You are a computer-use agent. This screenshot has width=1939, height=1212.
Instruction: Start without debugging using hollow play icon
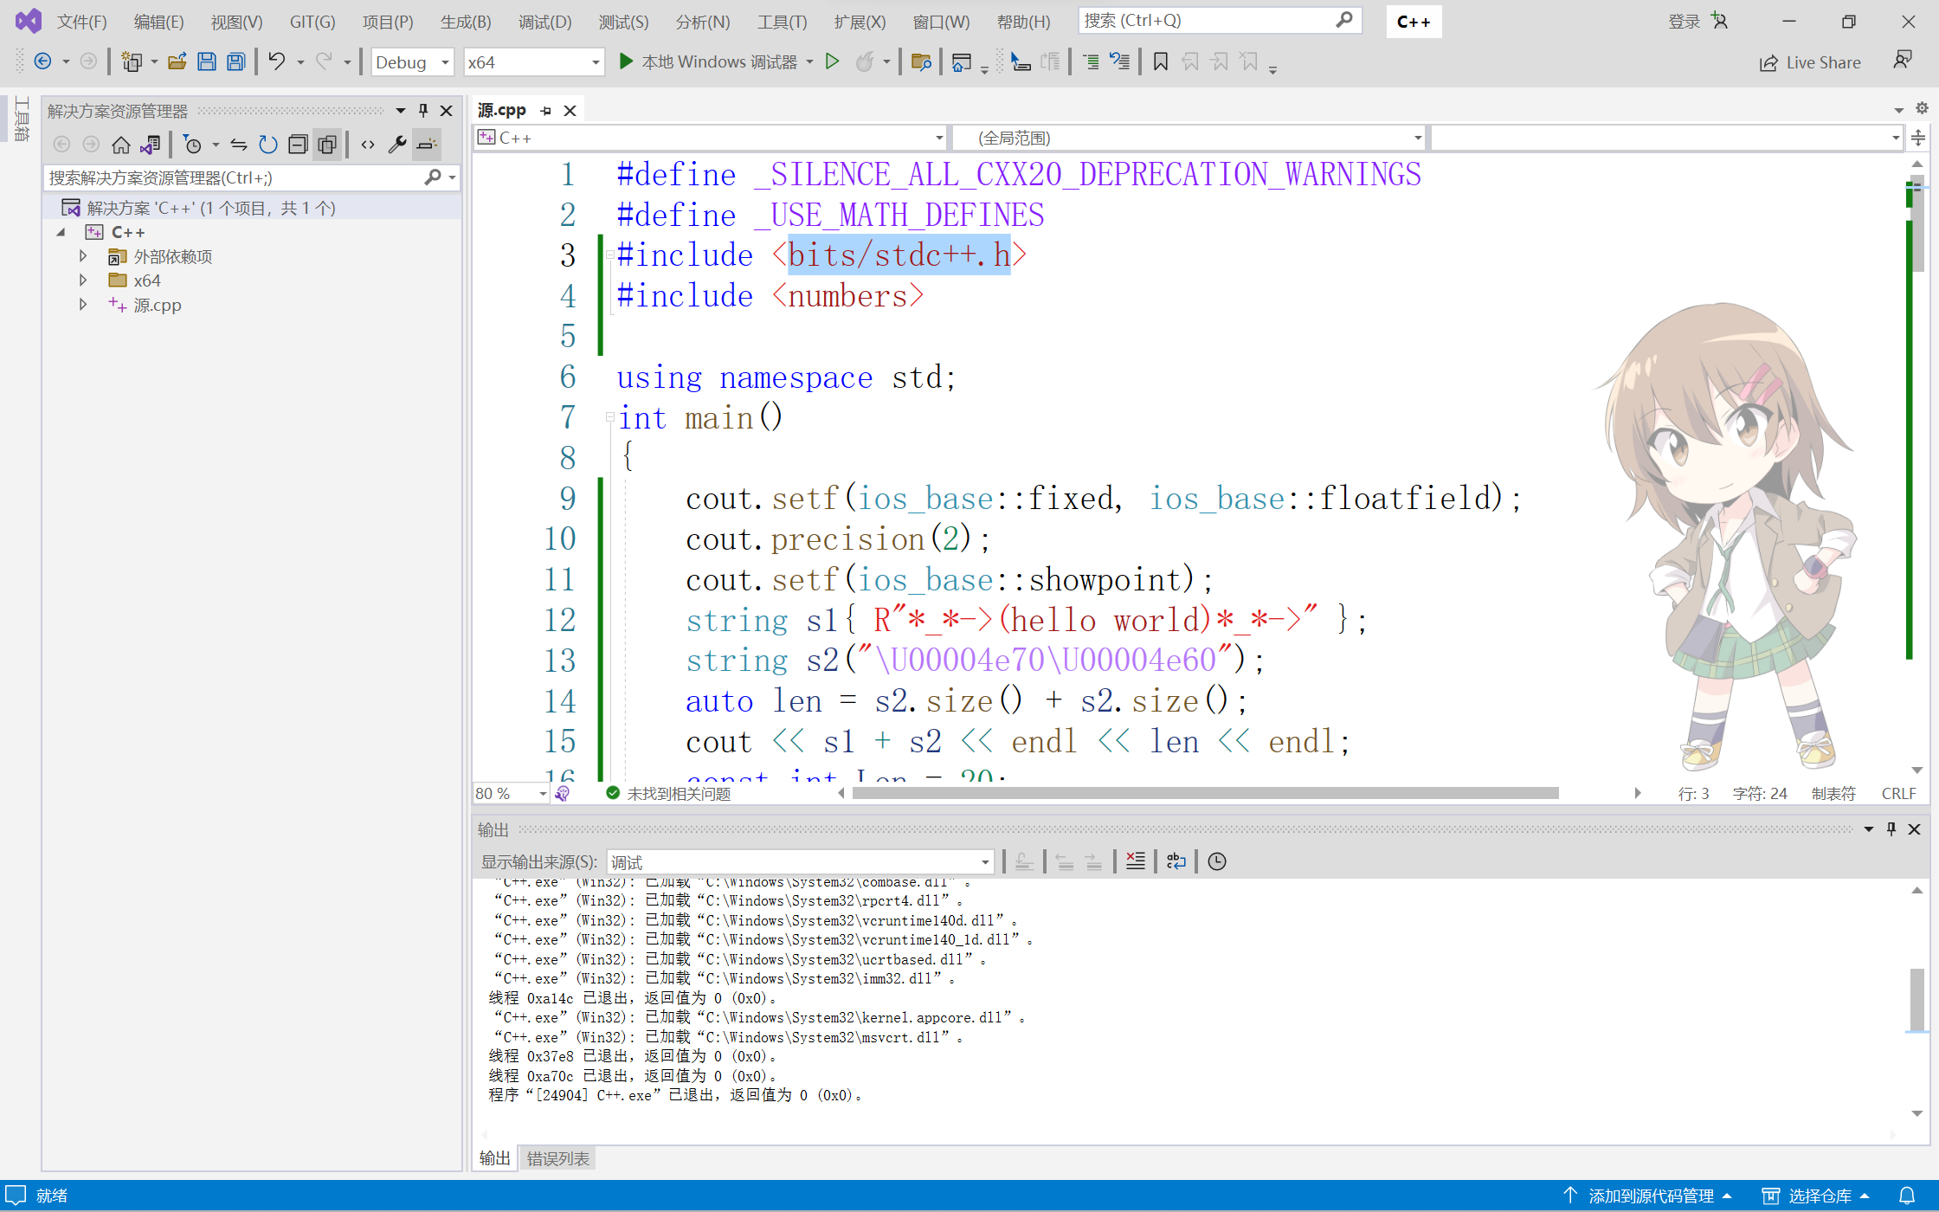pos(832,61)
